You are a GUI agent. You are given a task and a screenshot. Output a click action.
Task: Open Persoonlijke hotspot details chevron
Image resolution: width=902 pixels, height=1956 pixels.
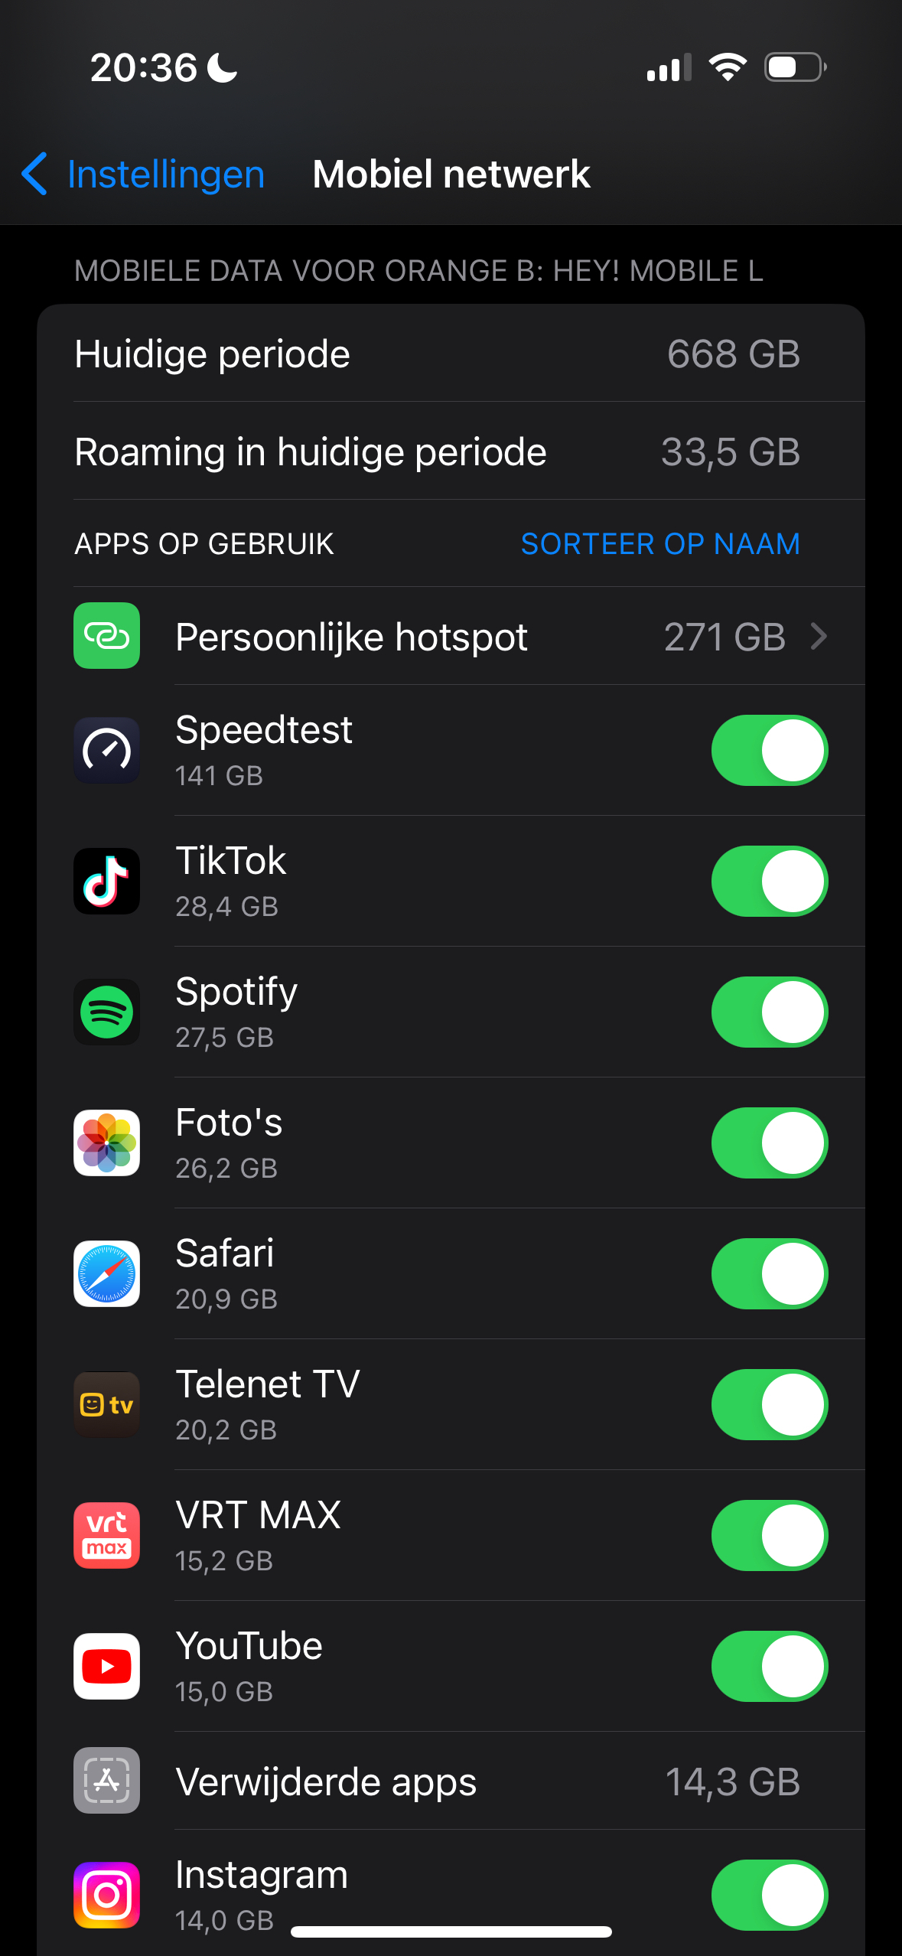point(819,637)
